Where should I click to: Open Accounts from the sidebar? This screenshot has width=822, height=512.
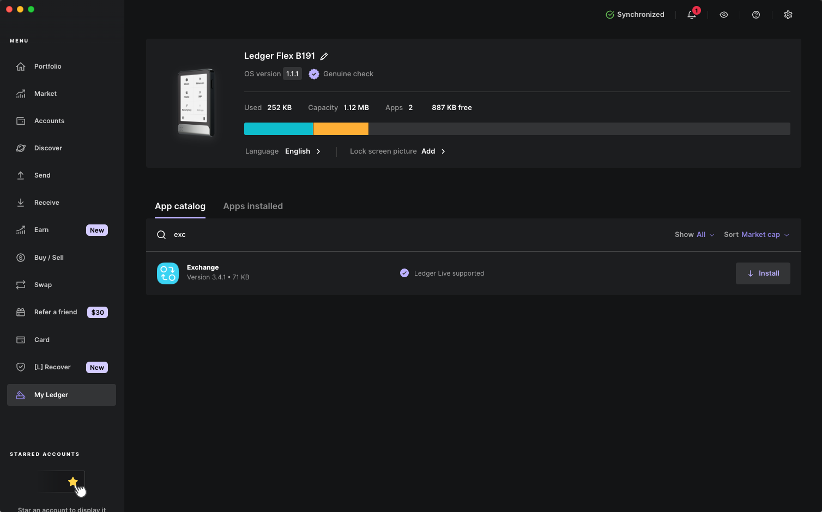coord(49,120)
